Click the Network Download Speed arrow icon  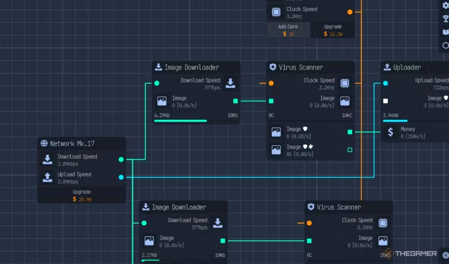47,159
